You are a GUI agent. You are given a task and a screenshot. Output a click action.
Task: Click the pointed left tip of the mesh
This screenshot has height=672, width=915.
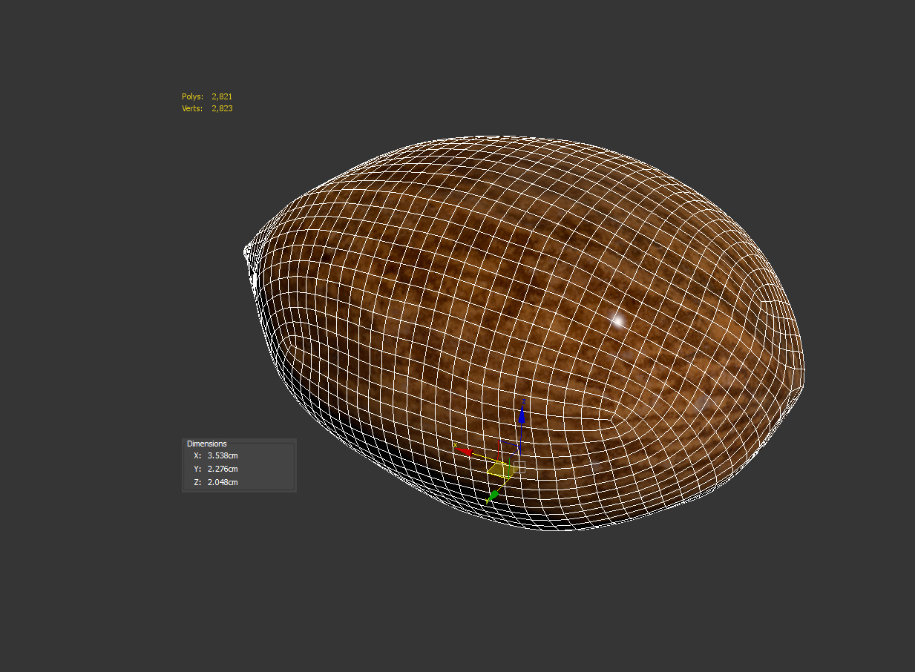click(246, 252)
